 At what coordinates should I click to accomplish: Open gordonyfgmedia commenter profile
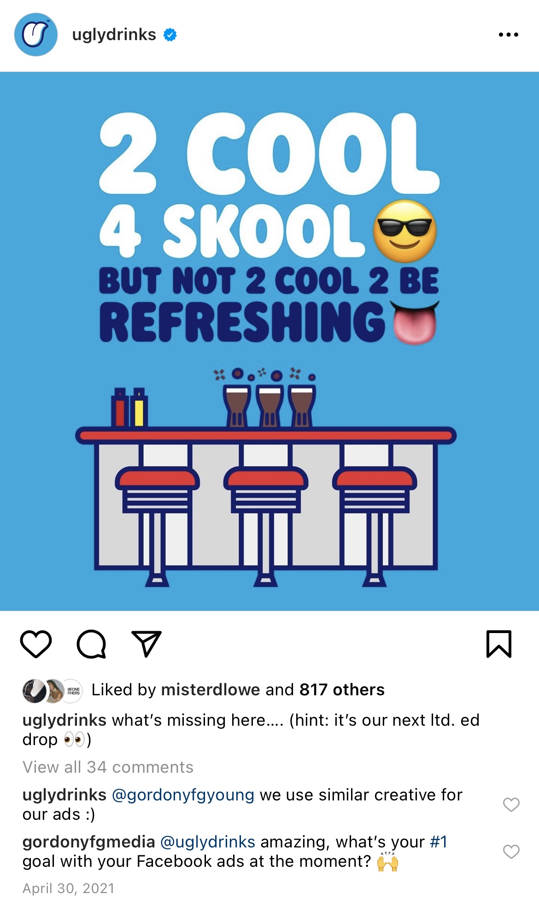coord(88,842)
